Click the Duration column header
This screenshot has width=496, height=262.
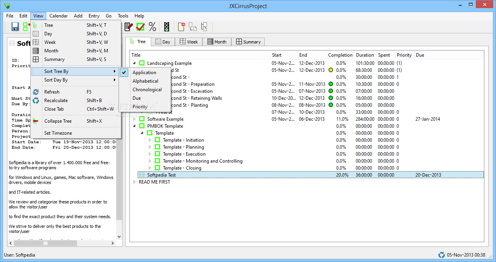tap(365, 55)
